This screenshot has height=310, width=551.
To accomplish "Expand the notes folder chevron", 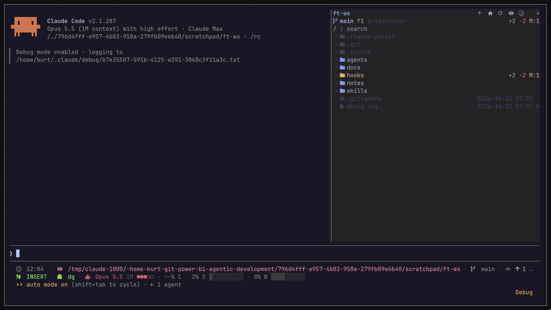I will 336,83.
